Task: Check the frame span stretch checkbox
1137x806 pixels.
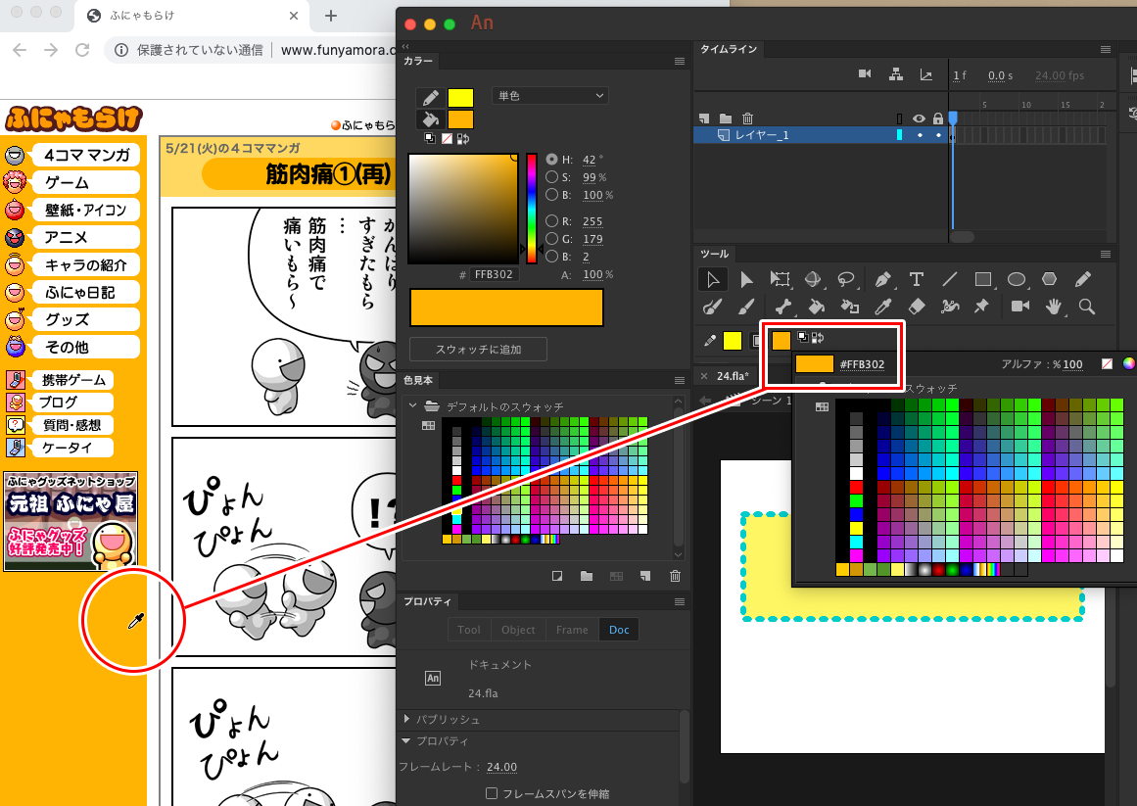Action: click(x=492, y=793)
